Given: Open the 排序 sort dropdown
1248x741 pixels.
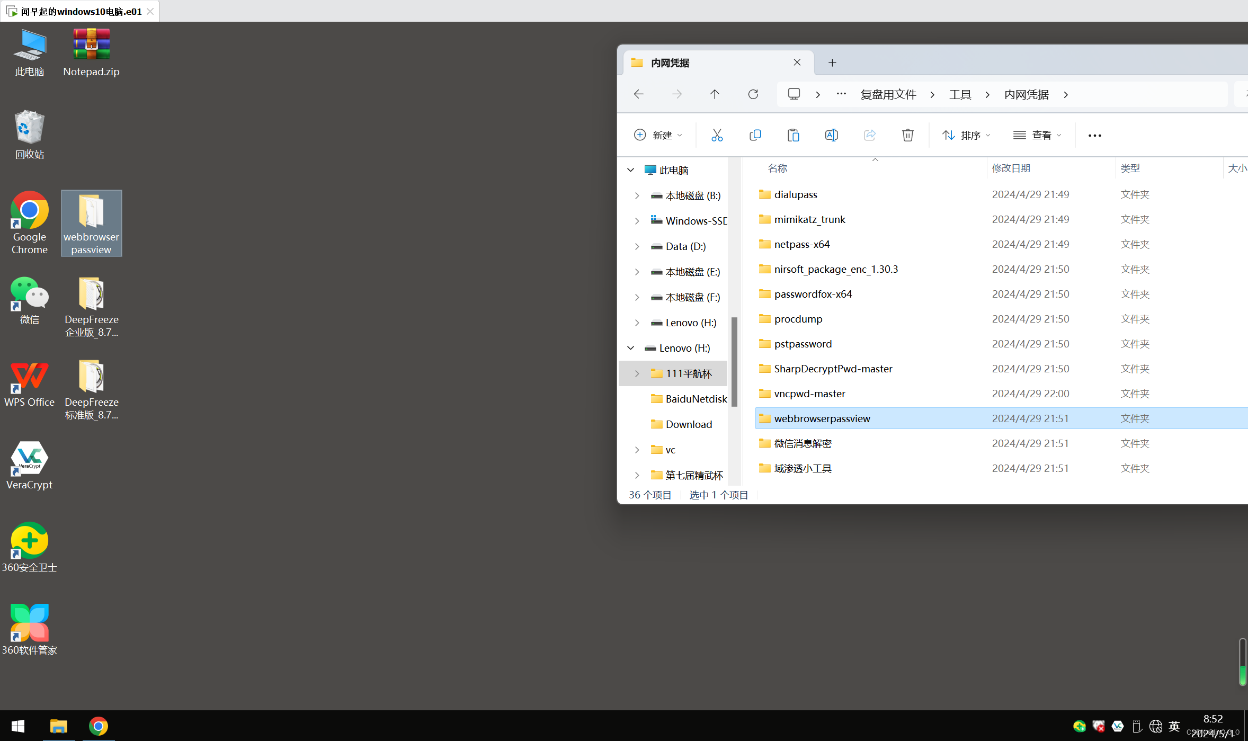Looking at the screenshot, I should pos(966,135).
